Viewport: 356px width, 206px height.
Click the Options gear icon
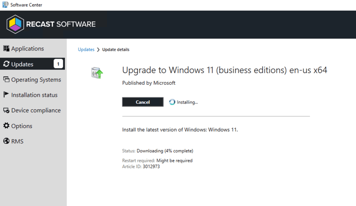tap(6, 126)
